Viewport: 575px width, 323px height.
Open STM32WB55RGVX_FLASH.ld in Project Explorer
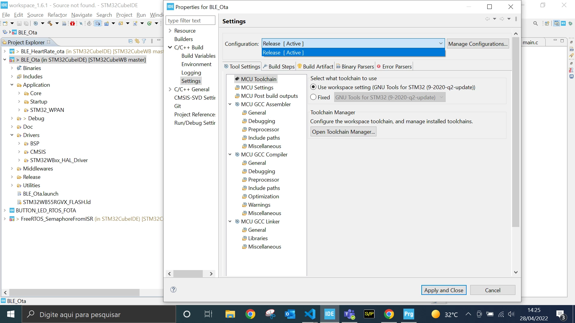tap(57, 202)
